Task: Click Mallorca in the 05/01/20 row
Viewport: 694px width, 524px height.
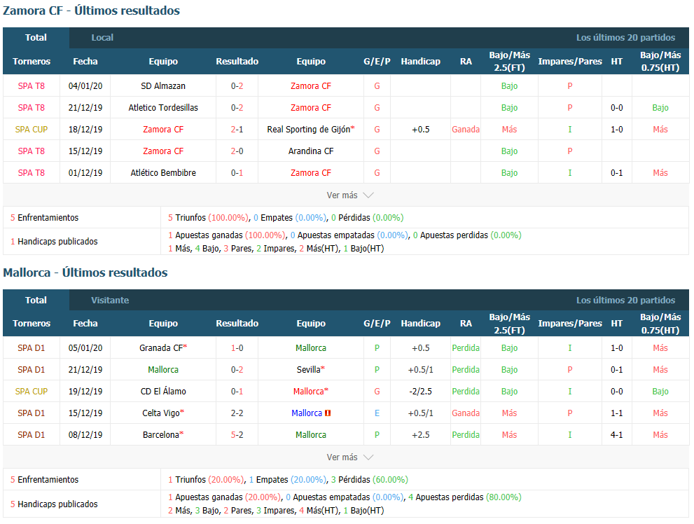Action: (x=311, y=348)
